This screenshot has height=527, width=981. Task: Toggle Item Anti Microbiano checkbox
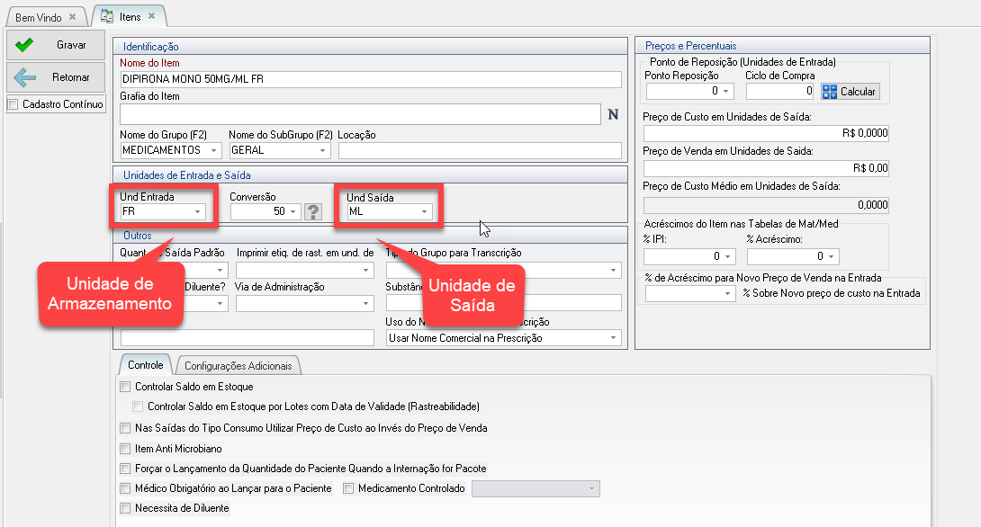pos(125,448)
